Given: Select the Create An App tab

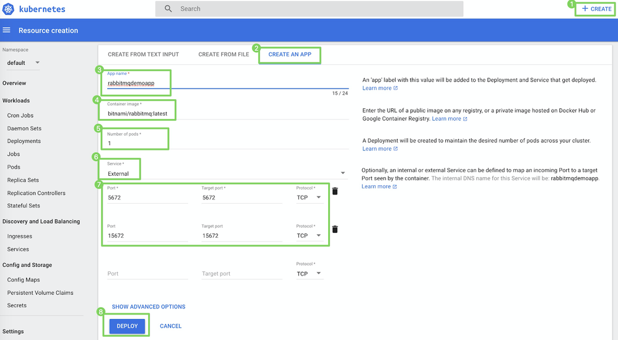Looking at the screenshot, I should click(290, 54).
